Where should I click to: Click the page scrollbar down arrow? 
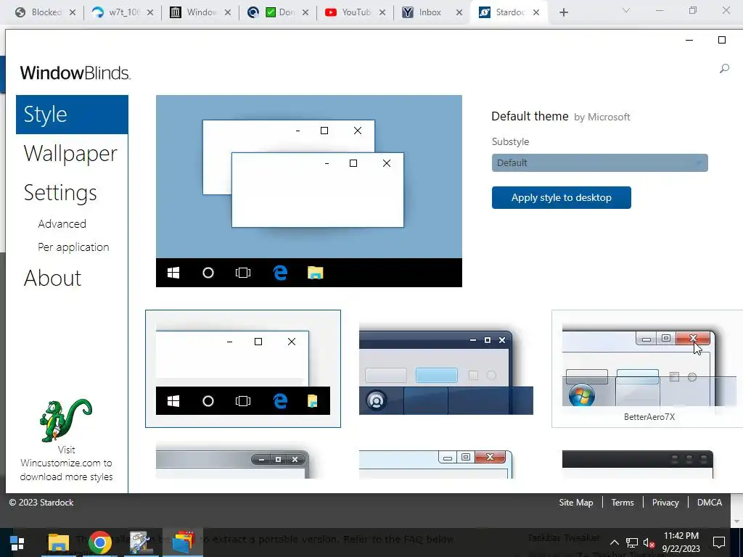click(x=737, y=521)
